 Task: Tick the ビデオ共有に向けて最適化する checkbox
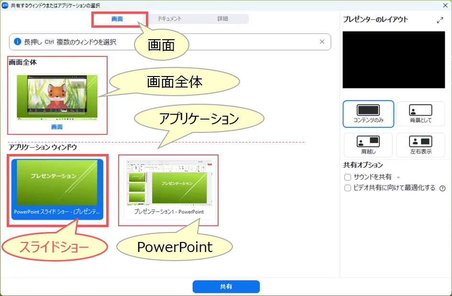pos(348,188)
